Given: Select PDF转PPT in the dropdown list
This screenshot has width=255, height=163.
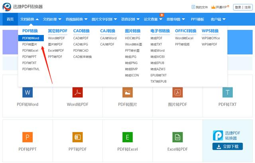Looking at the screenshot, I should coord(29,56).
